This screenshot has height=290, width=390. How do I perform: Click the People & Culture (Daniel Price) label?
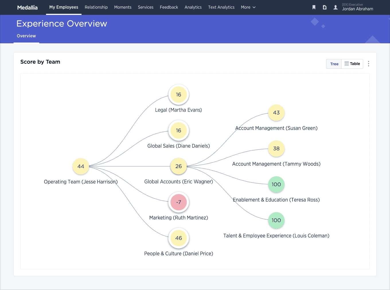(178, 254)
